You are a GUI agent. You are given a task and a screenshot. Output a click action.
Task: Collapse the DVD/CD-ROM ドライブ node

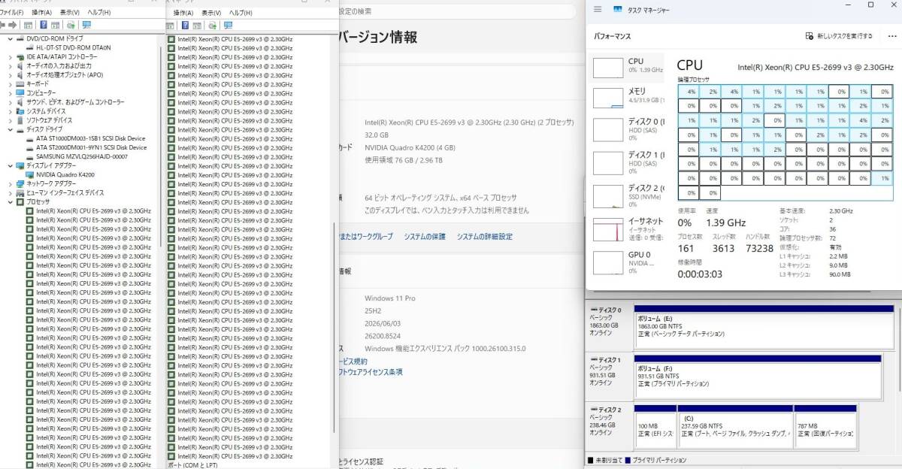(x=10, y=38)
